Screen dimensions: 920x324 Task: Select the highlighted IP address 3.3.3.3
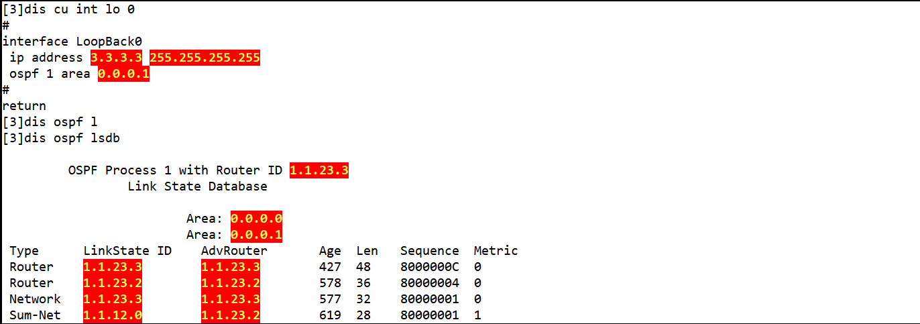(116, 58)
